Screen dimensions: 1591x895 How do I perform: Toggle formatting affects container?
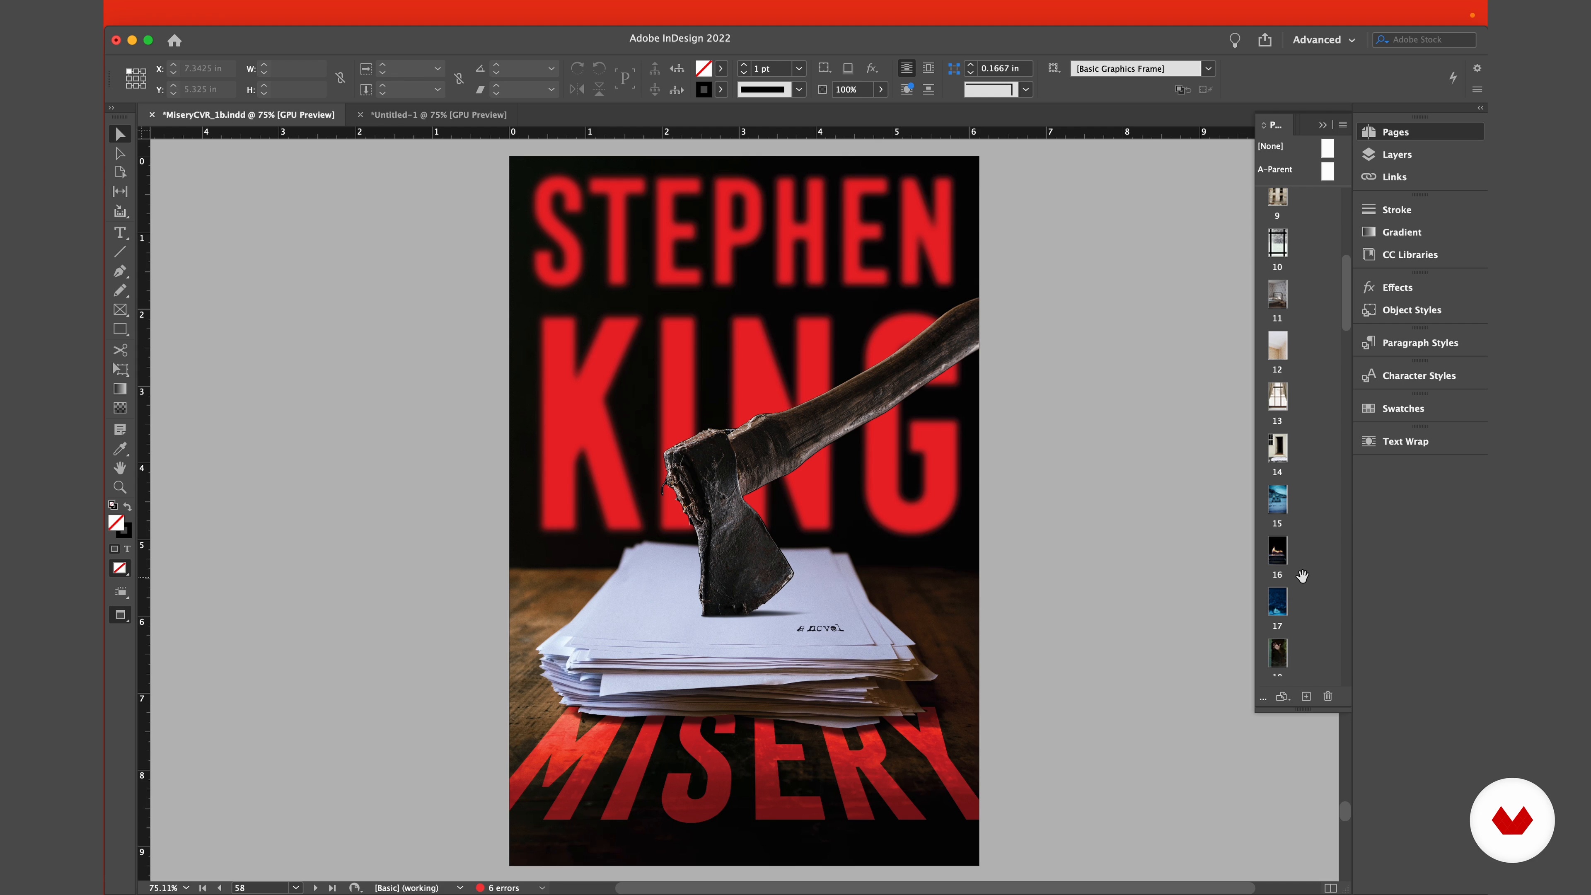coord(114,549)
